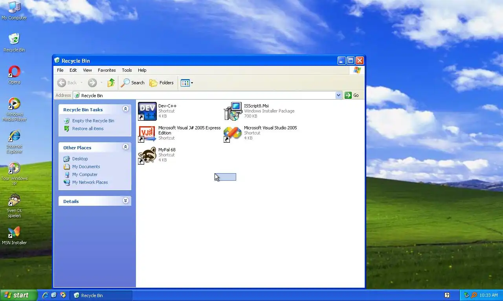Expand the Details panel

pos(125,201)
